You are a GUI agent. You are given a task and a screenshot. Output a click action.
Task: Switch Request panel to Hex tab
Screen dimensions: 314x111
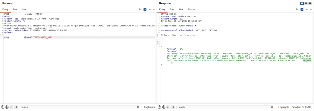click(x=24, y=9)
